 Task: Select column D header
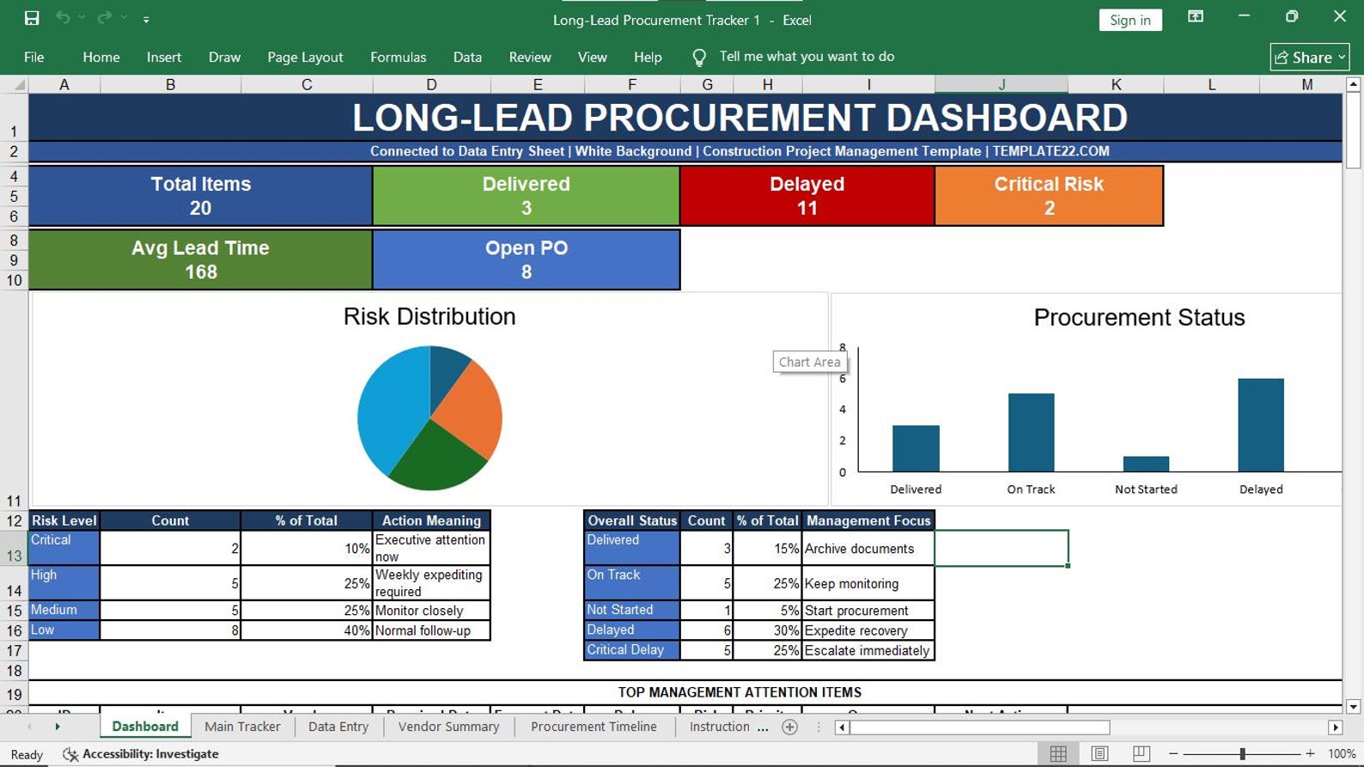pyautogui.click(x=431, y=84)
